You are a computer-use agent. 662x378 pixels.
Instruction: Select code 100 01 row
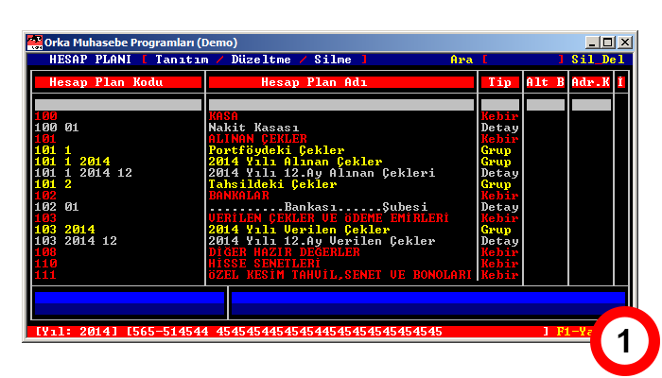57,128
